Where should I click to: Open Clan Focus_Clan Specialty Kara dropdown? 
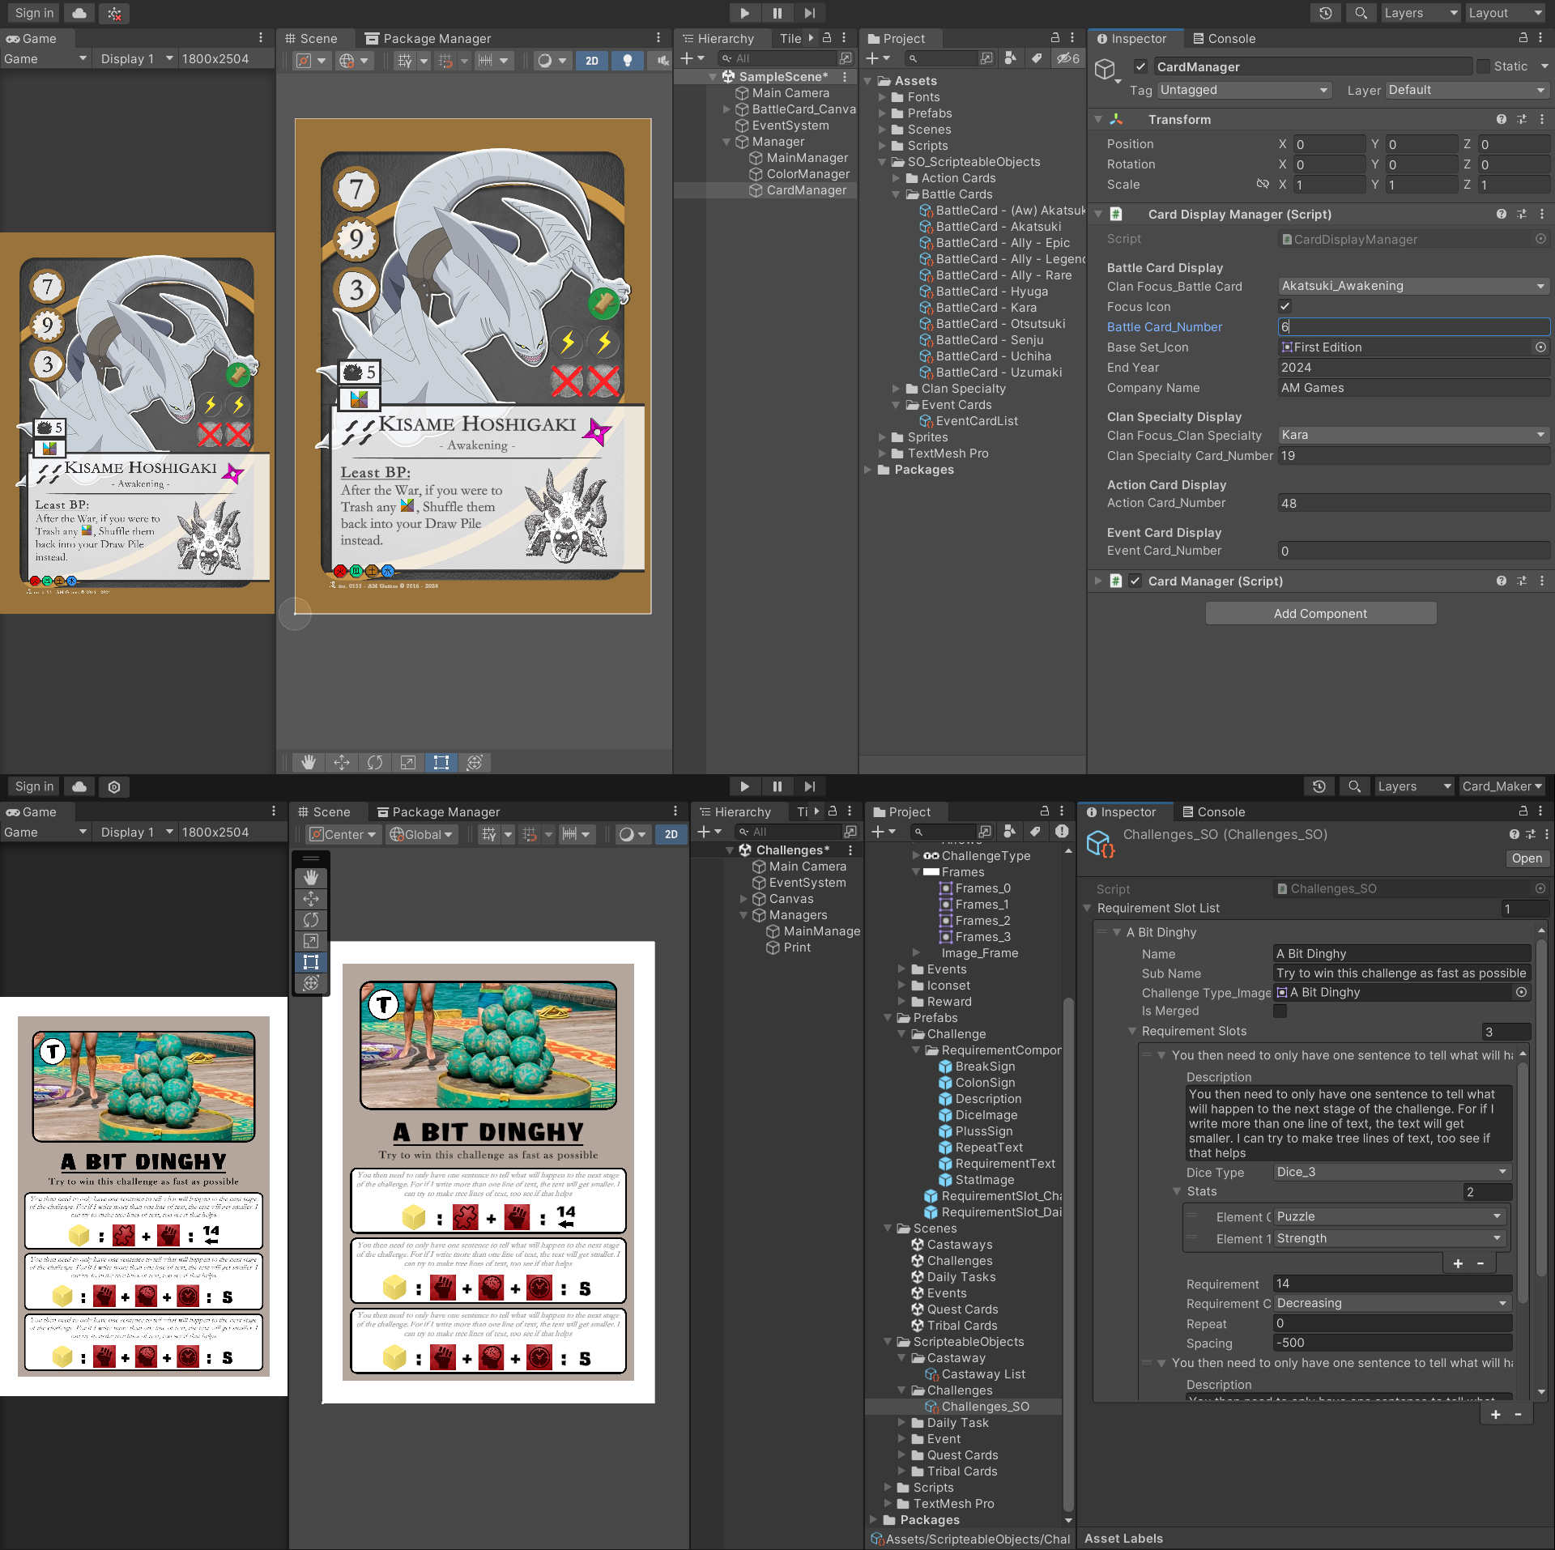click(1413, 435)
